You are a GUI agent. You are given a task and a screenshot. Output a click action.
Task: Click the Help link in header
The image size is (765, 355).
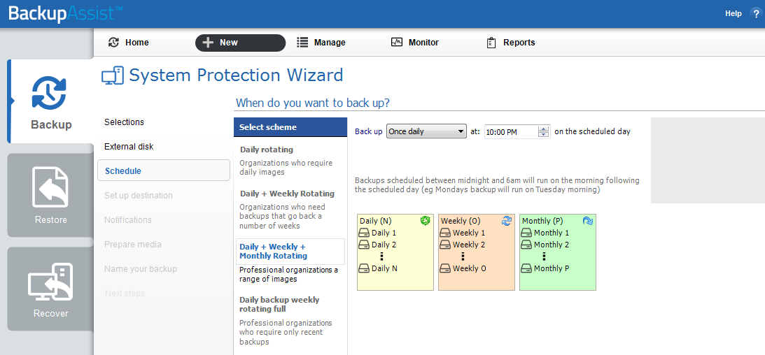point(734,14)
